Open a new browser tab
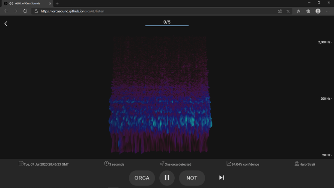The width and height of the screenshot is (334, 188). pyautogui.click(x=57, y=3)
